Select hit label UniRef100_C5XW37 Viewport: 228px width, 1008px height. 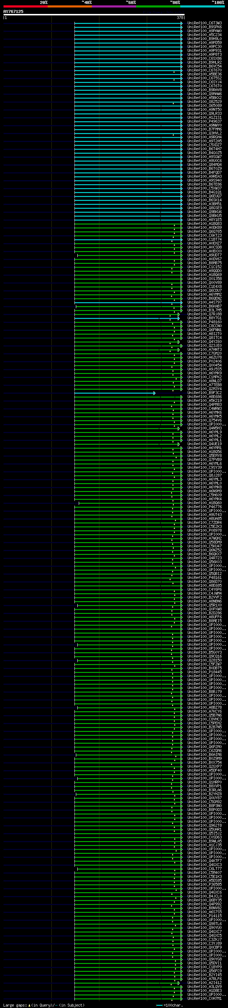204,188
